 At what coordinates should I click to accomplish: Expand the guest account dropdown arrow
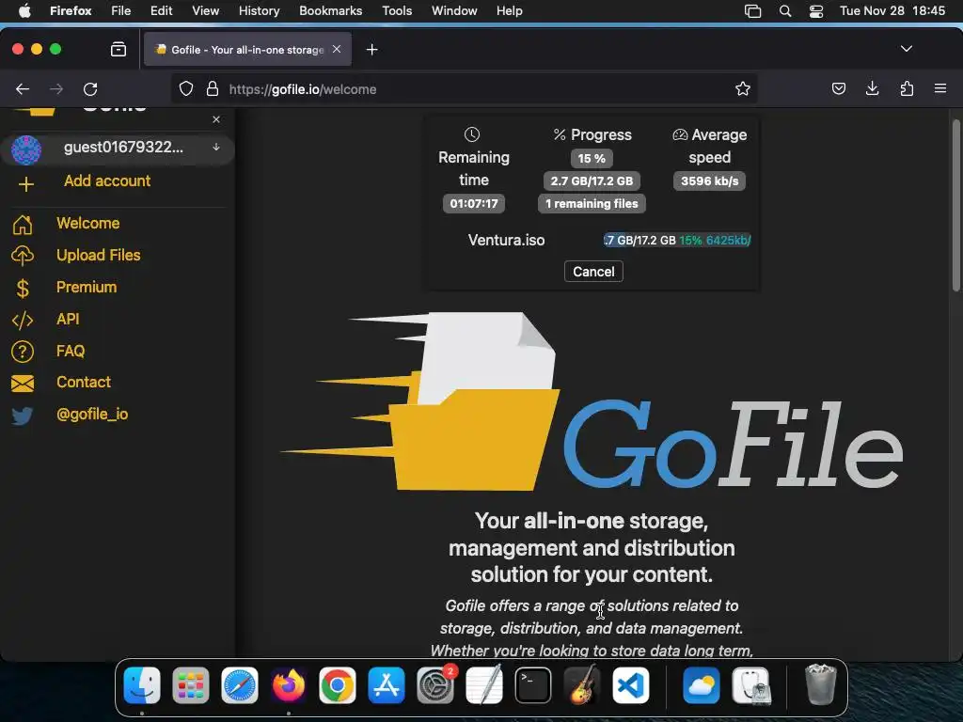pyautogui.click(x=216, y=148)
